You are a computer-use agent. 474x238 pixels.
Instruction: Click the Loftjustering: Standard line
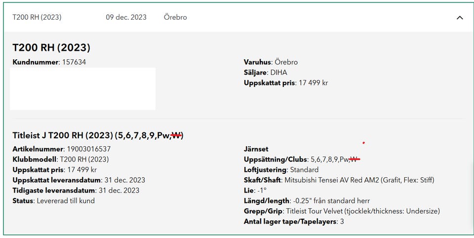281,170
